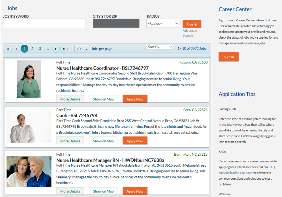The width and height of the screenshot is (282, 197).
Task: Select page 3 of job results
Action: point(40,48)
